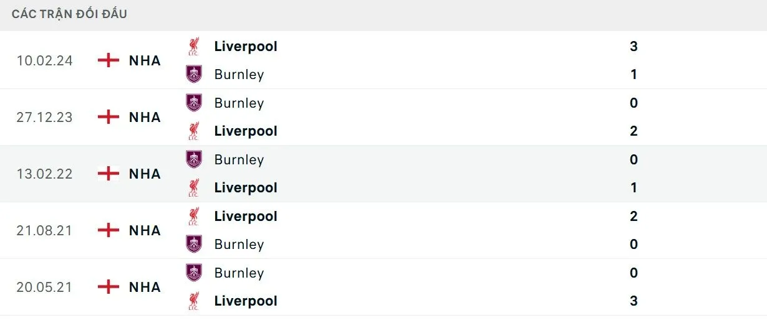This screenshot has height=328, width=767.
Task: Select the NHA league label for 21.08.21
Action: click(145, 230)
